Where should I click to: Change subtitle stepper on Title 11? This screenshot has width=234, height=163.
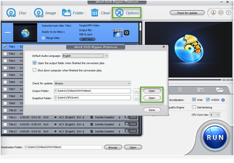tap(119, 117)
